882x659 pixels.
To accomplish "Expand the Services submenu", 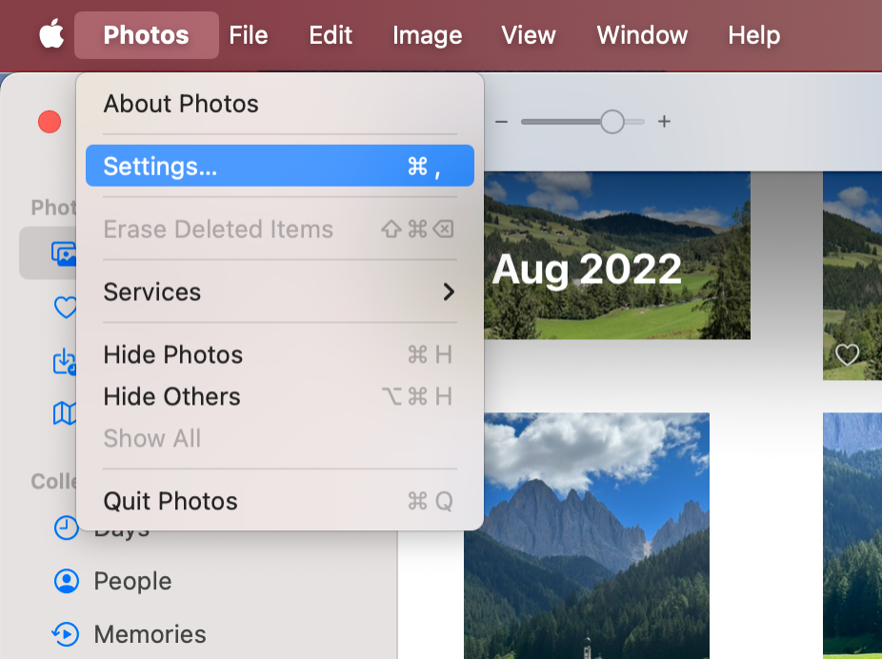I will [x=279, y=291].
